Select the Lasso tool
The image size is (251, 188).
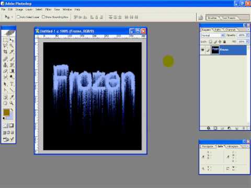pyautogui.click(x=5, y=46)
